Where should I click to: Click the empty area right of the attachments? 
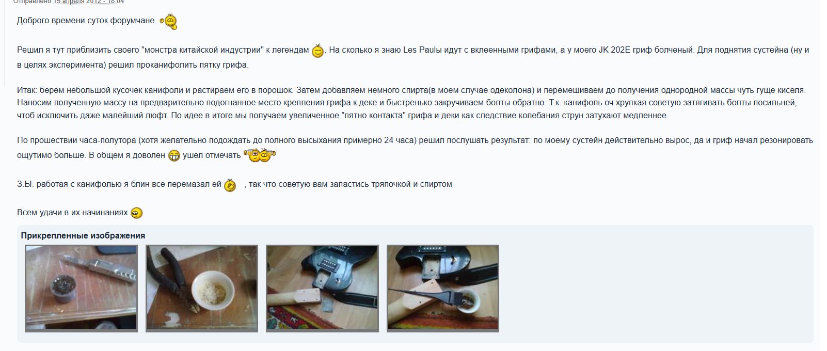pos(656,288)
